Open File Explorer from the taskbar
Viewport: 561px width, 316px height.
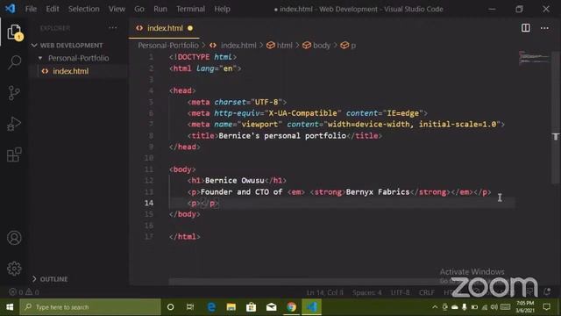[x=231, y=307]
